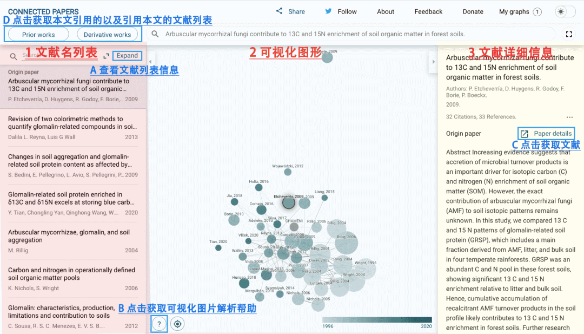Click the Etcheverría 2009 origin node

click(x=288, y=203)
